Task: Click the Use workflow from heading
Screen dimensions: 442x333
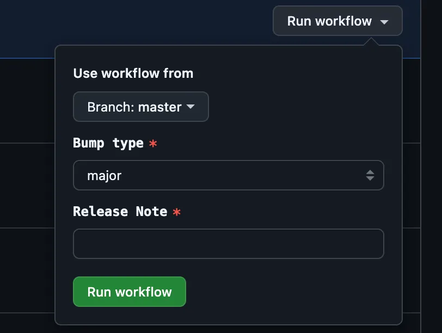Action: tap(133, 73)
